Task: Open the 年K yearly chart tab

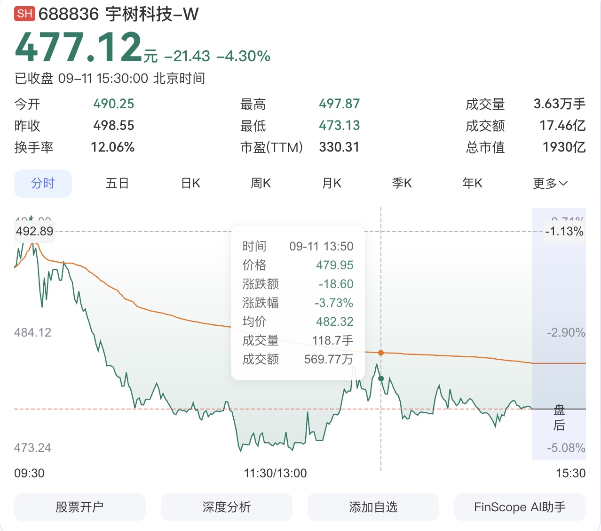Action: tap(473, 183)
